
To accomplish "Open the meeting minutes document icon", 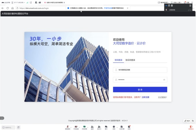I will click(x=122, y=127).
